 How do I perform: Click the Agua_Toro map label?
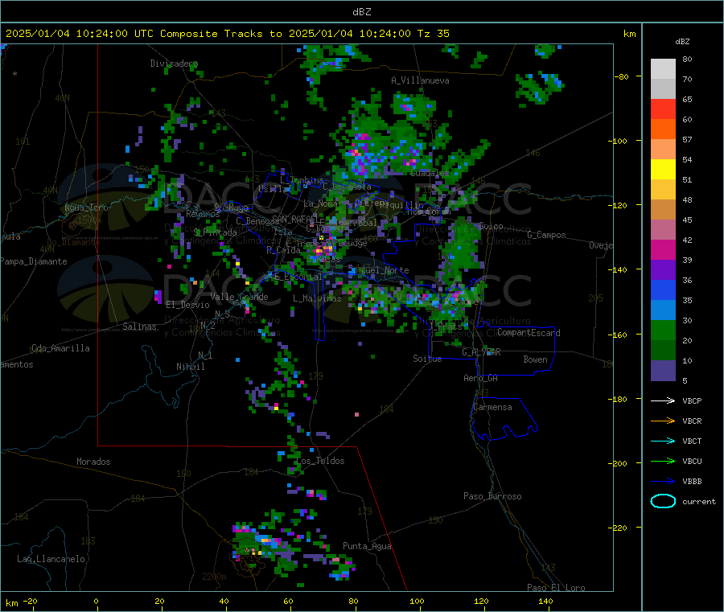coord(86,207)
